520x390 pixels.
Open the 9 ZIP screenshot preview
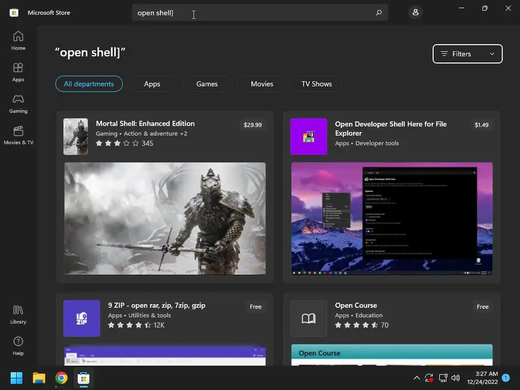click(165, 355)
